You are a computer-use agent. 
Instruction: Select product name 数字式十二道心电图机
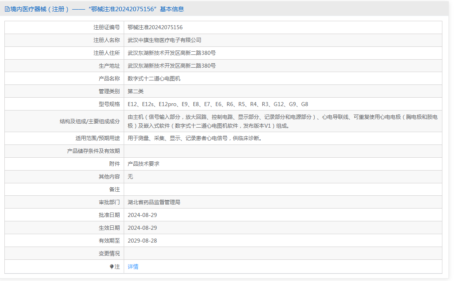tap(154, 78)
